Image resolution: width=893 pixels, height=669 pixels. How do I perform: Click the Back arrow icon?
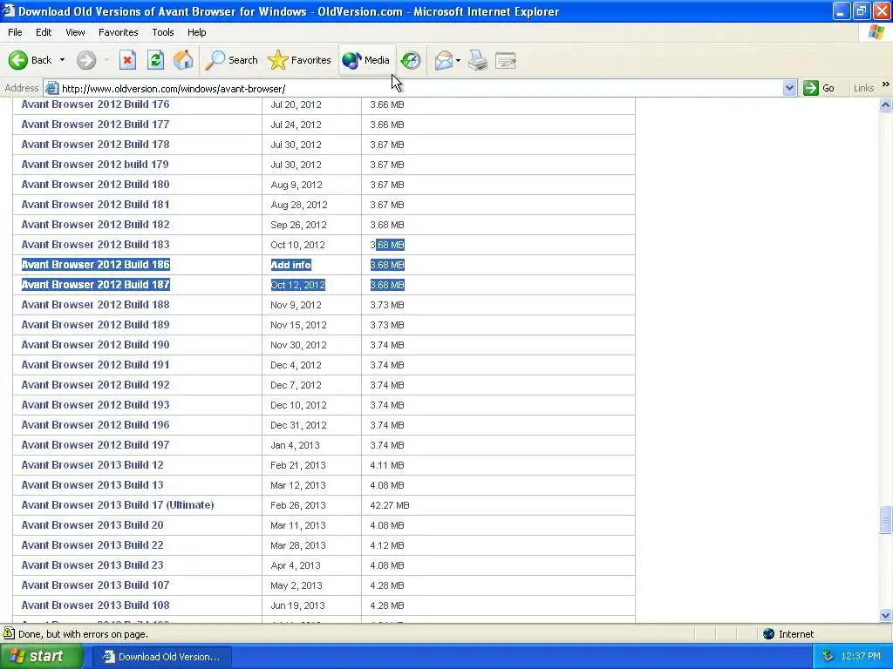pyautogui.click(x=17, y=60)
